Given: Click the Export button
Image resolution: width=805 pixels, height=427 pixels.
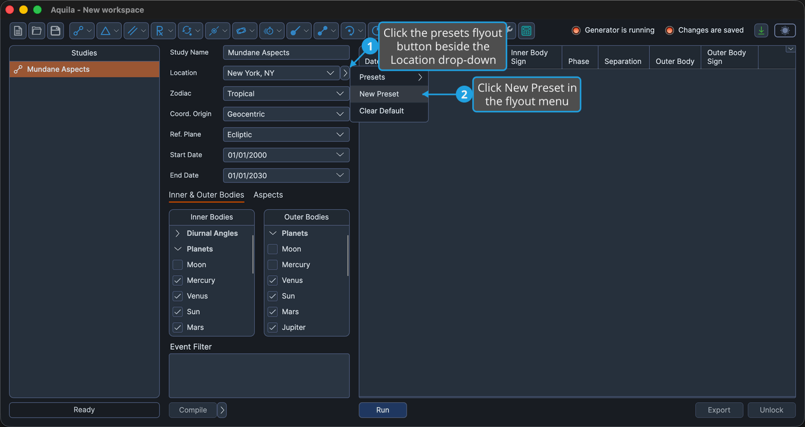Looking at the screenshot, I should click(719, 410).
